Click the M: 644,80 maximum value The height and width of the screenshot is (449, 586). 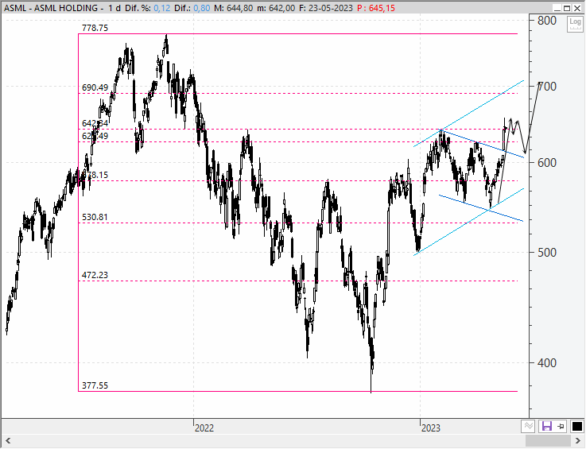coord(233,8)
